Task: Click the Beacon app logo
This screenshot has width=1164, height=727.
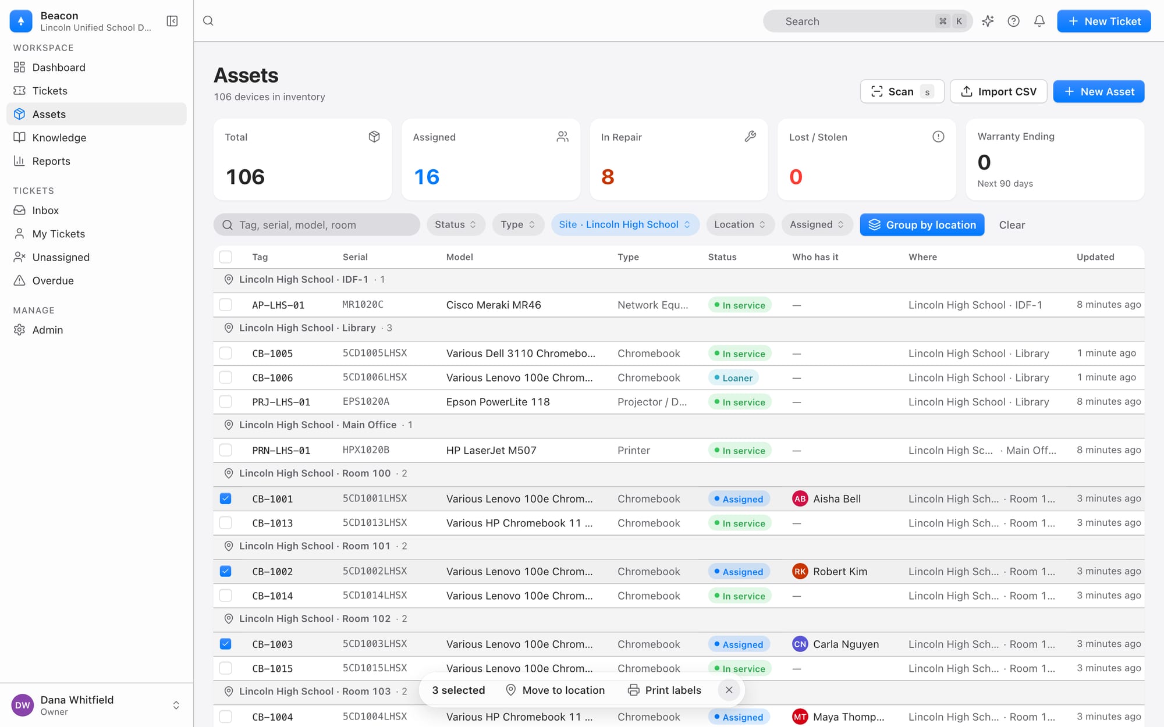Action: [21, 21]
